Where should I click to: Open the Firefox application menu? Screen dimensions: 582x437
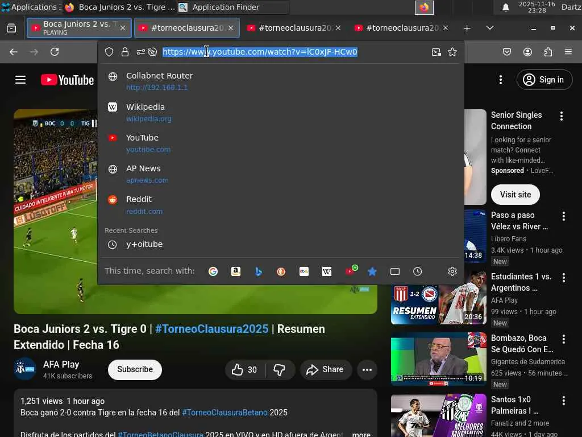coord(568,52)
